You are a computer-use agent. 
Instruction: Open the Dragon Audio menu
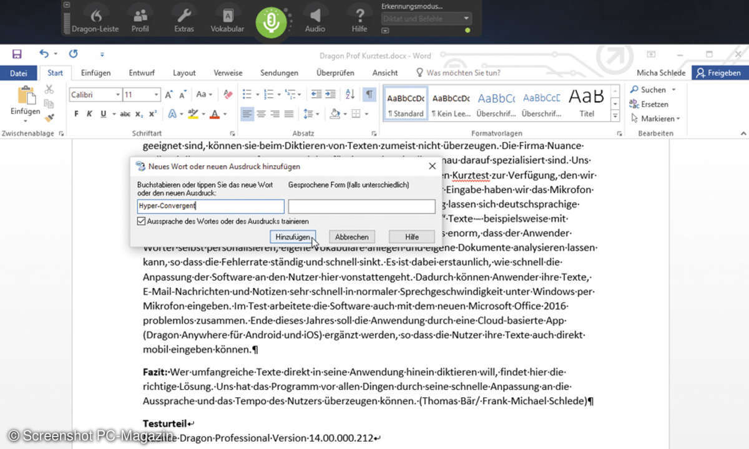[315, 21]
